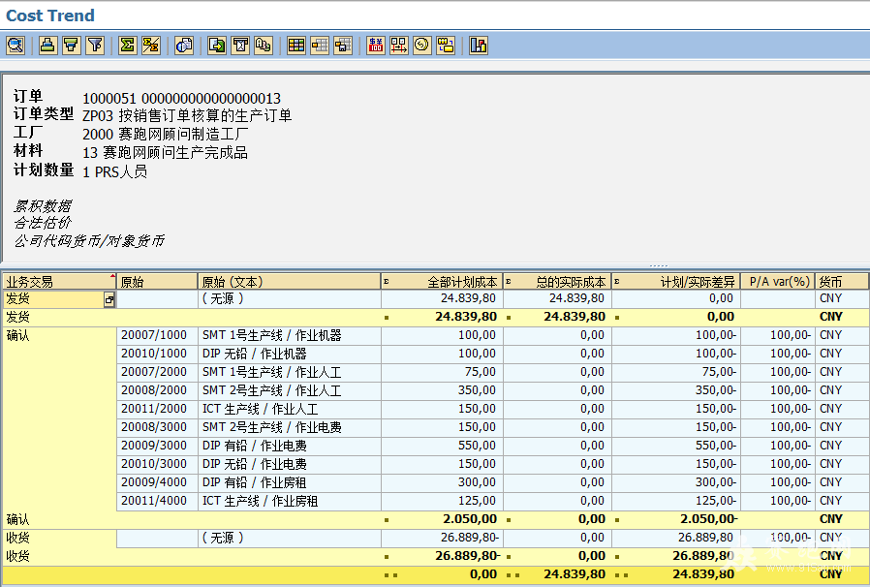Click text DIP 有铅 / 作业房租
The image size is (870, 587).
pyautogui.click(x=254, y=481)
